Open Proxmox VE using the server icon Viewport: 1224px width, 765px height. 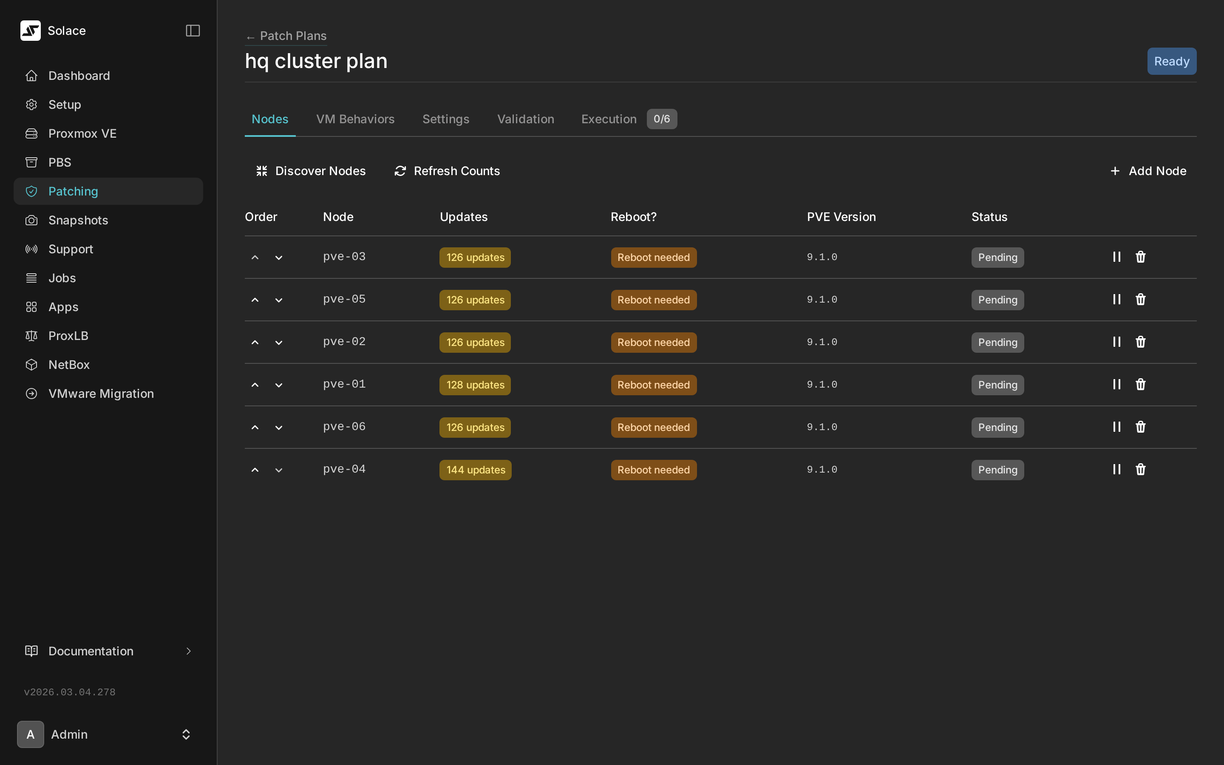(31, 133)
